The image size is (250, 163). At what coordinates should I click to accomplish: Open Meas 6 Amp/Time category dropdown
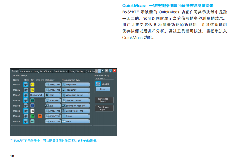(53, 111)
